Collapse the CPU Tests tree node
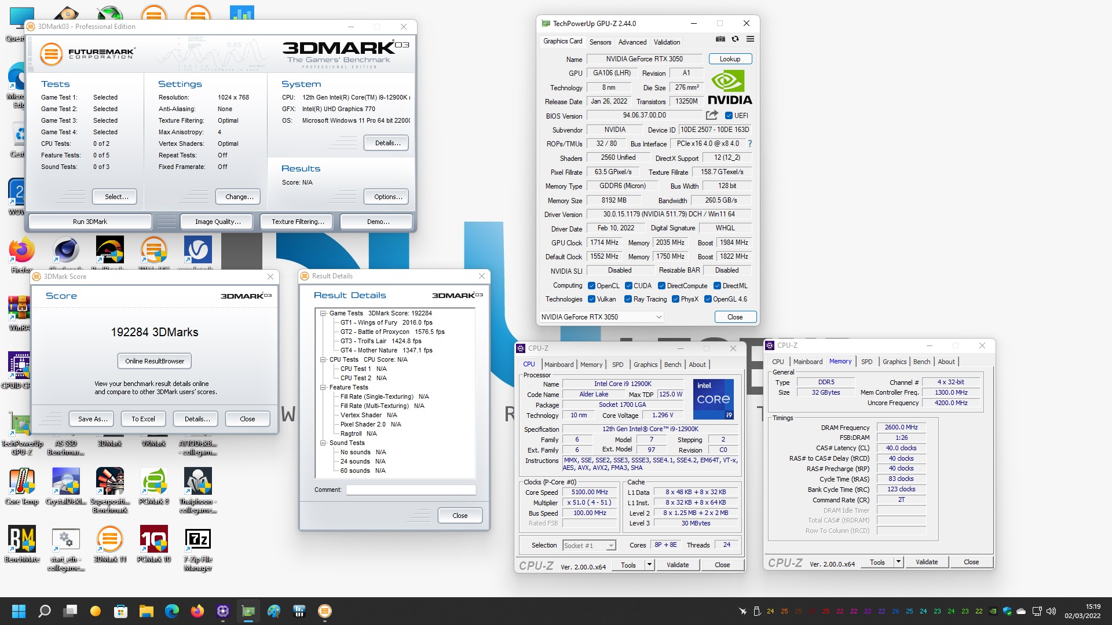1112x625 pixels. [x=323, y=360]
